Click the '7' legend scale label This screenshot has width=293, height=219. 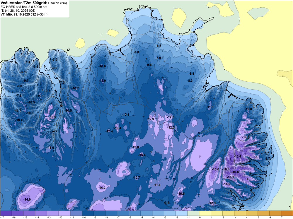(x=282, y=217)
